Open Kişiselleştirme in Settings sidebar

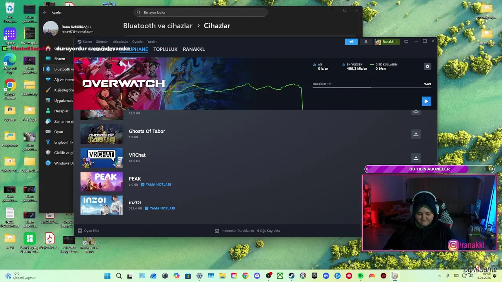pos(59,90)
